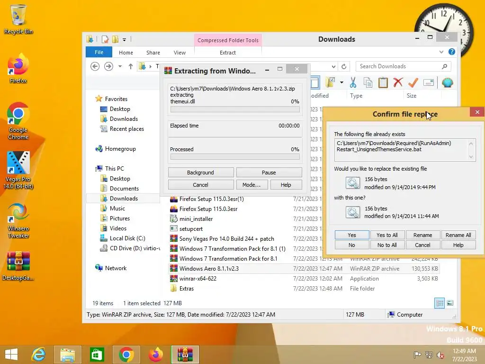Screen dimensions: 485x364
Task: Click the Explorer Help question mark icon
Action: [x=451, y=52]
